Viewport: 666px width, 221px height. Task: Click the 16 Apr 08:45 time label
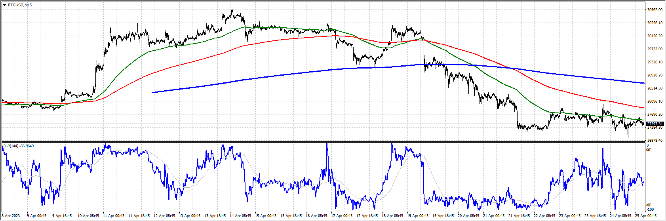coord(317,216)
